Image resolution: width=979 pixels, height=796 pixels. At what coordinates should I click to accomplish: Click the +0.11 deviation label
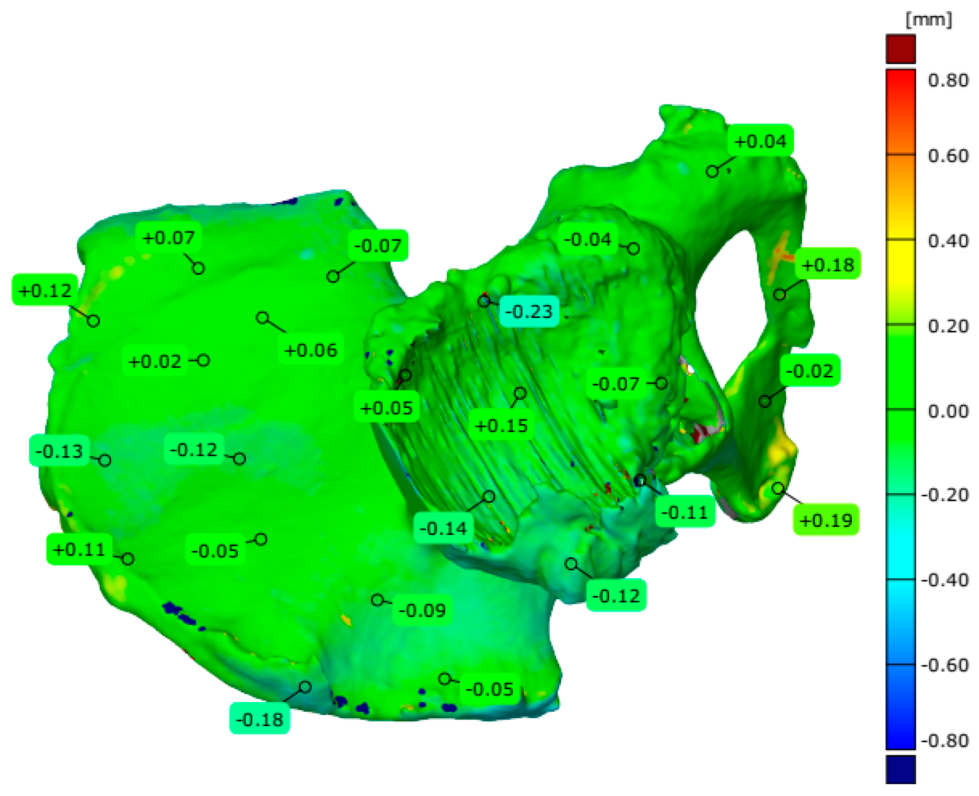tap(79, 549)
